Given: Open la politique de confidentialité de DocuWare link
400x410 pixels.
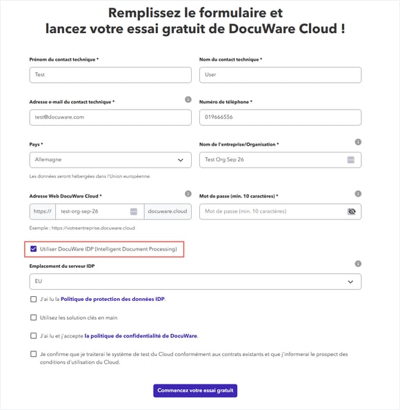Looking at the screenshot, I should (x=141, y=335).
